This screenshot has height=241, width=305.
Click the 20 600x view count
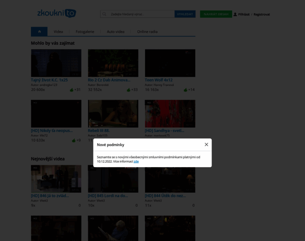tap(38, 90)
